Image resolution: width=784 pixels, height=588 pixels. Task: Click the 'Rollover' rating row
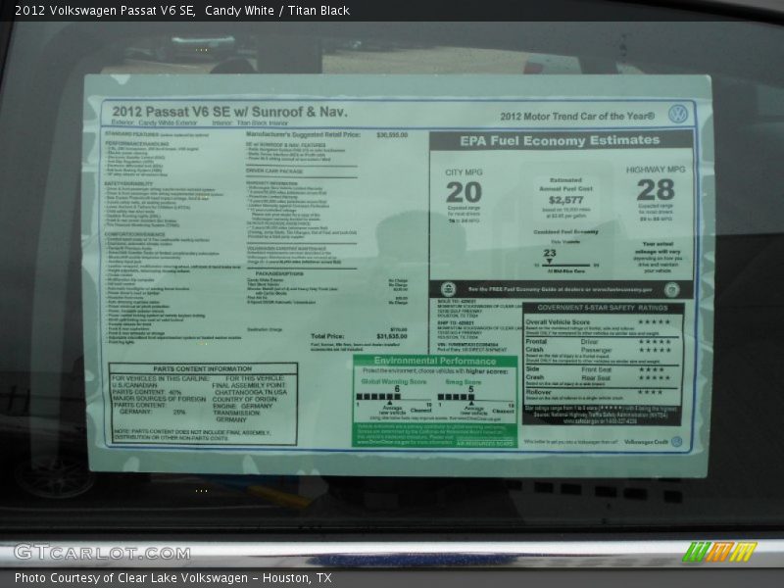click(x=594, y=392)
